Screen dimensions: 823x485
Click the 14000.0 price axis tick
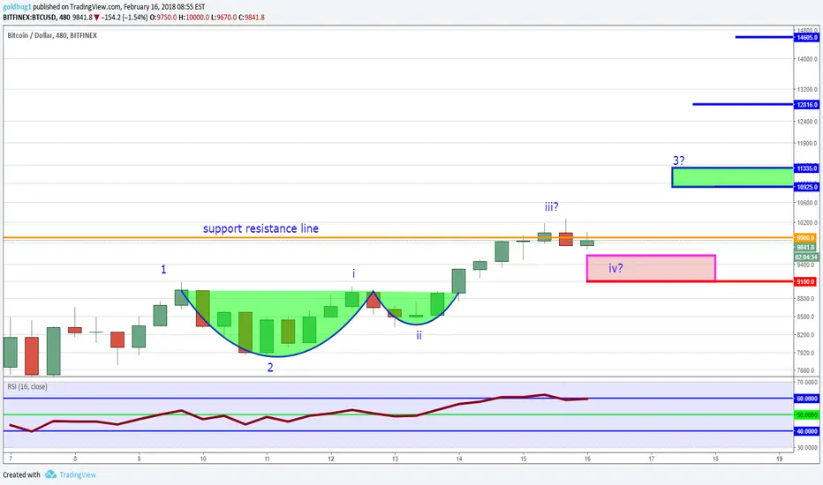point(807,59)
